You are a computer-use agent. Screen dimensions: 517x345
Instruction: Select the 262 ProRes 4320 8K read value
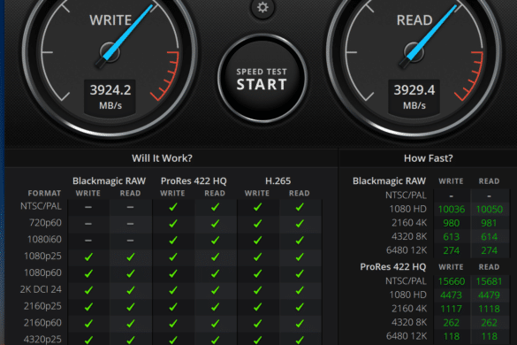pyautogui.click(x=489, y=323)
